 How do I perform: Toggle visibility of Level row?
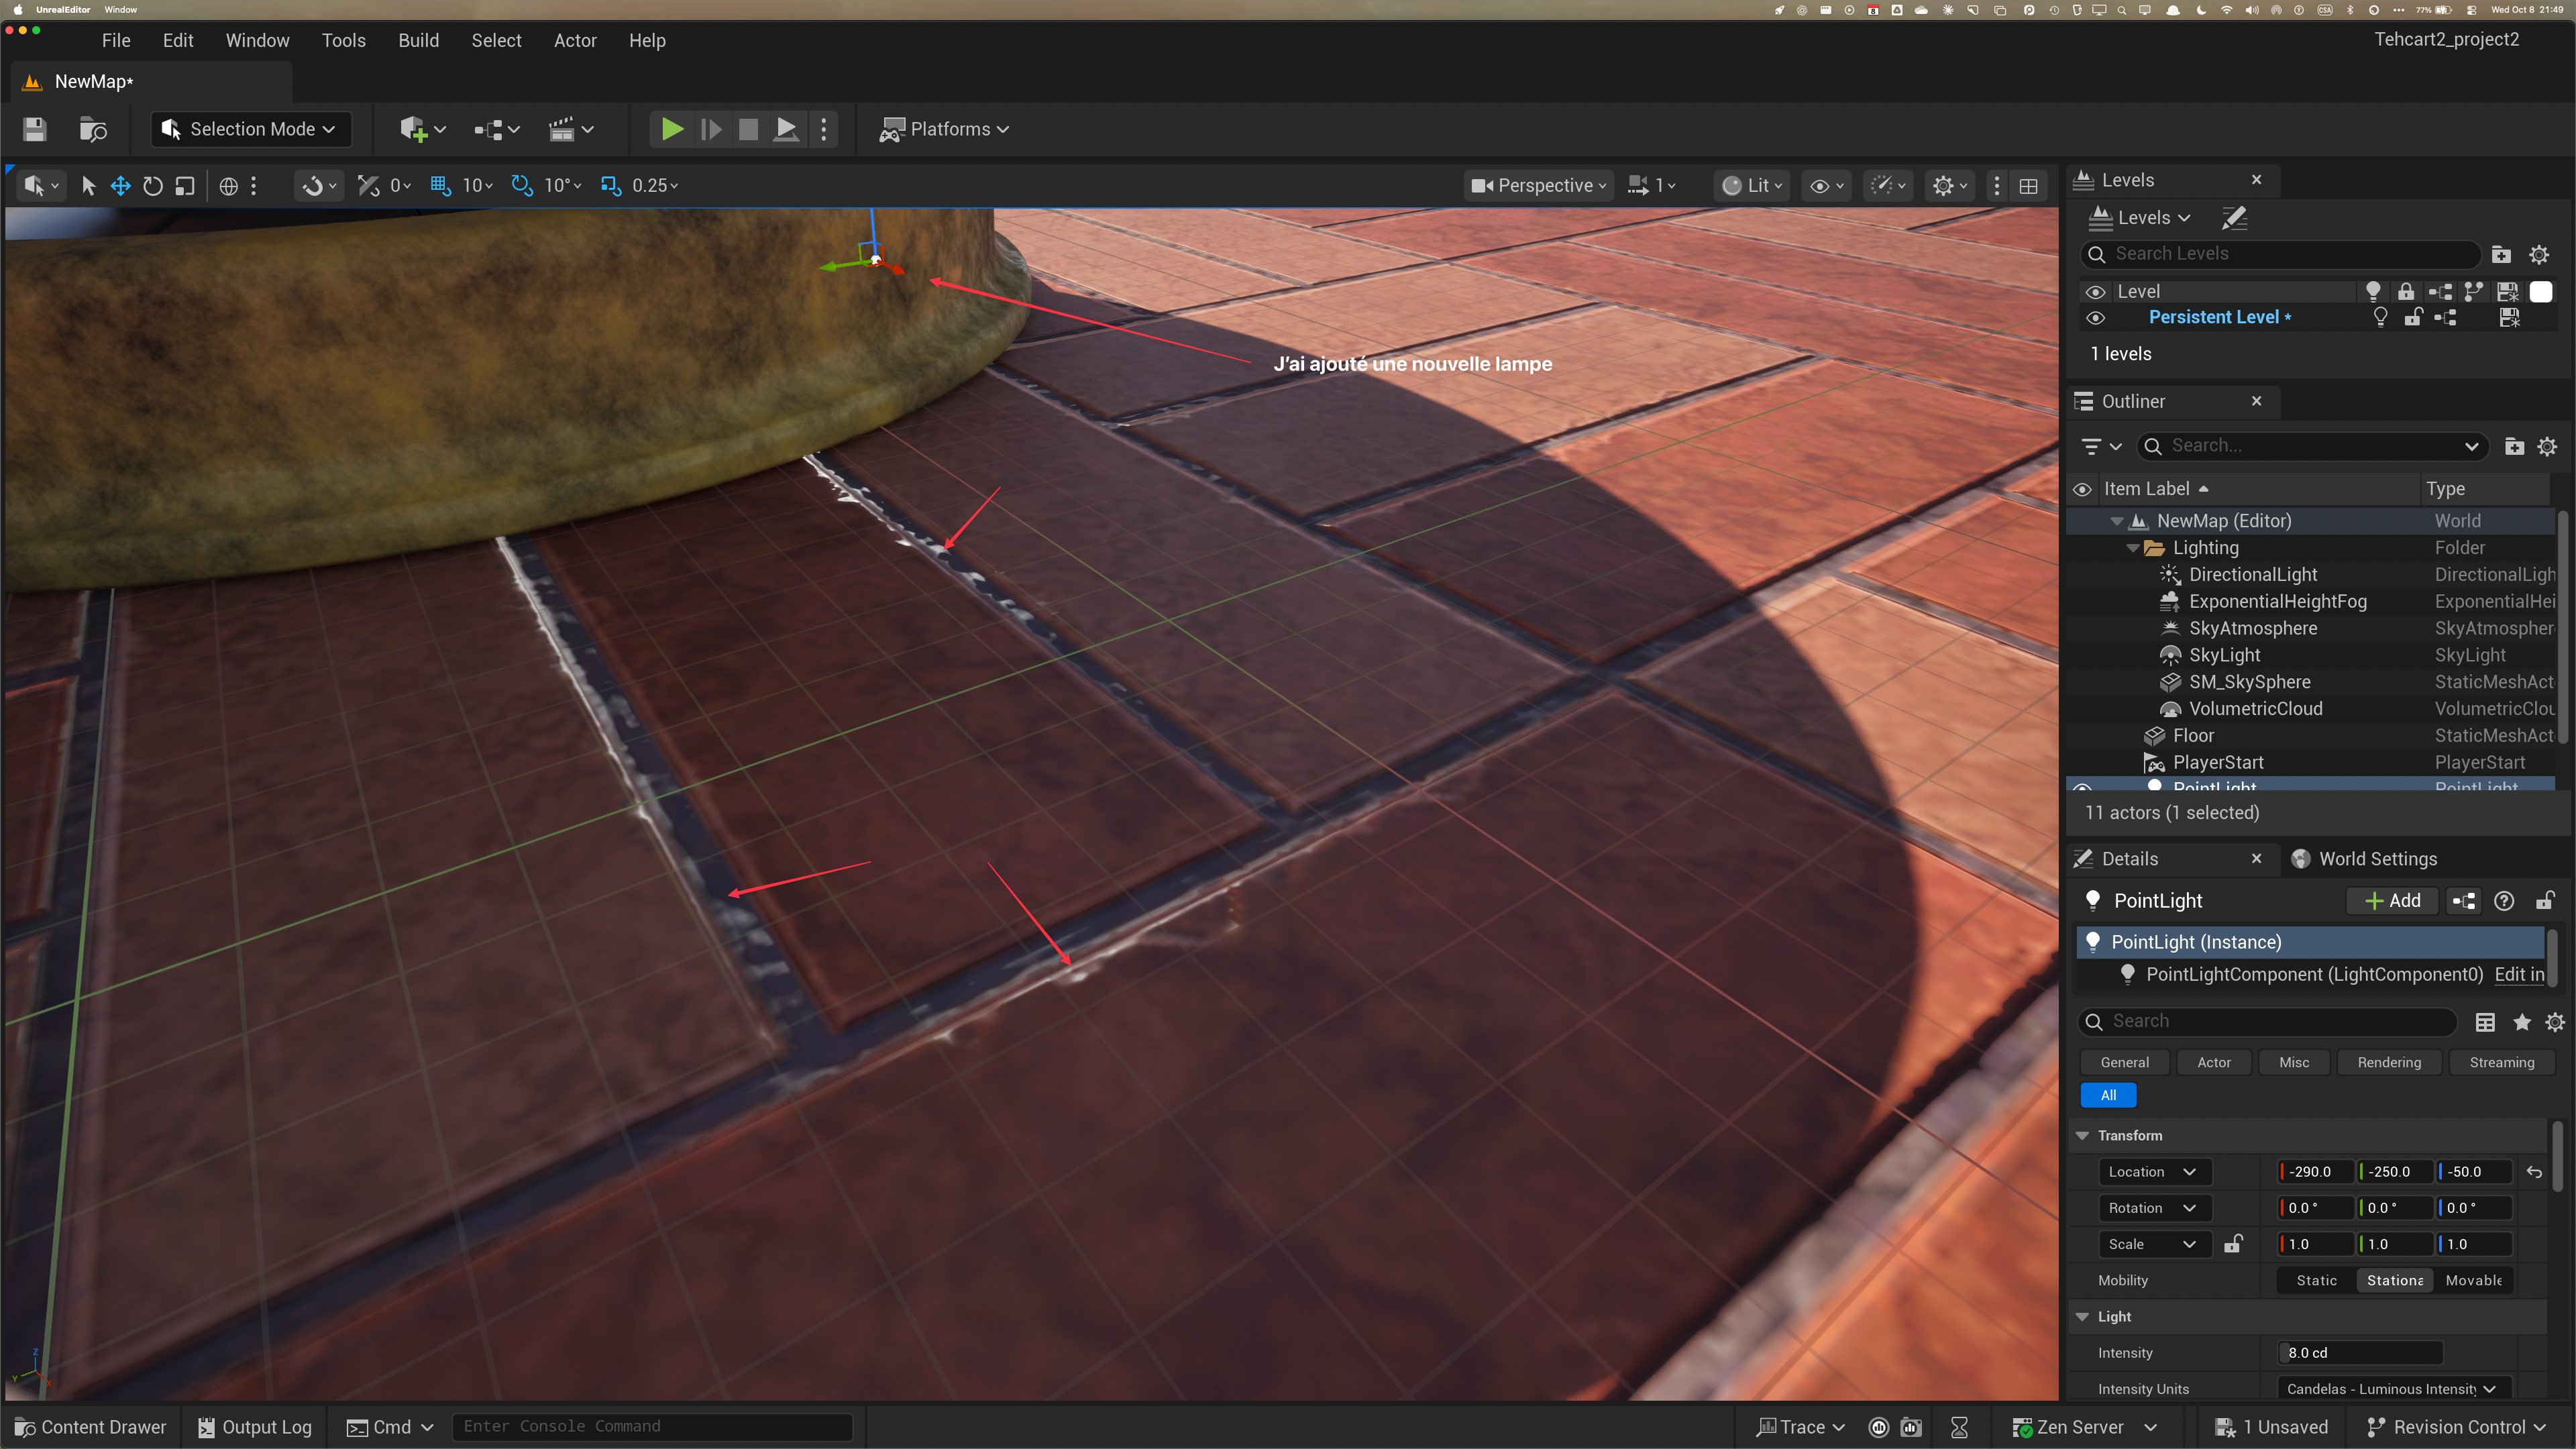pyautogui.click(x=2095, y=292)
